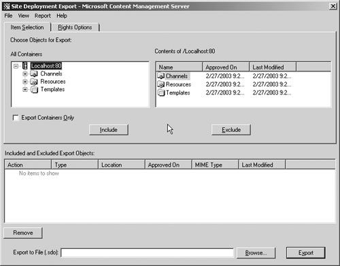This screenshot has width=340, height=266.
Task: Sort contents by Name column header
Action: [x=179, y=67]
